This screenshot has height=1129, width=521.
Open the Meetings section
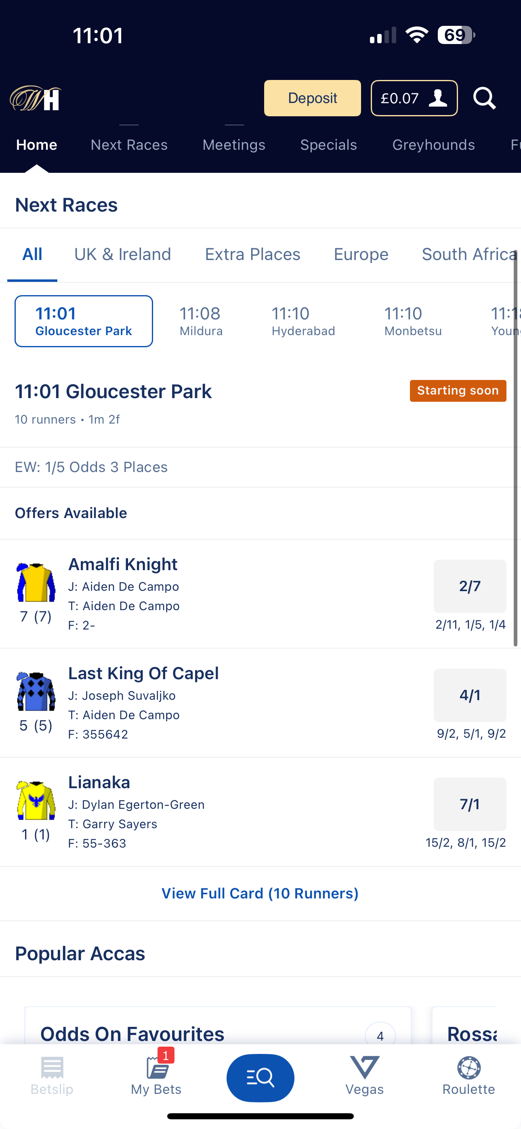[x=234, y=145]
